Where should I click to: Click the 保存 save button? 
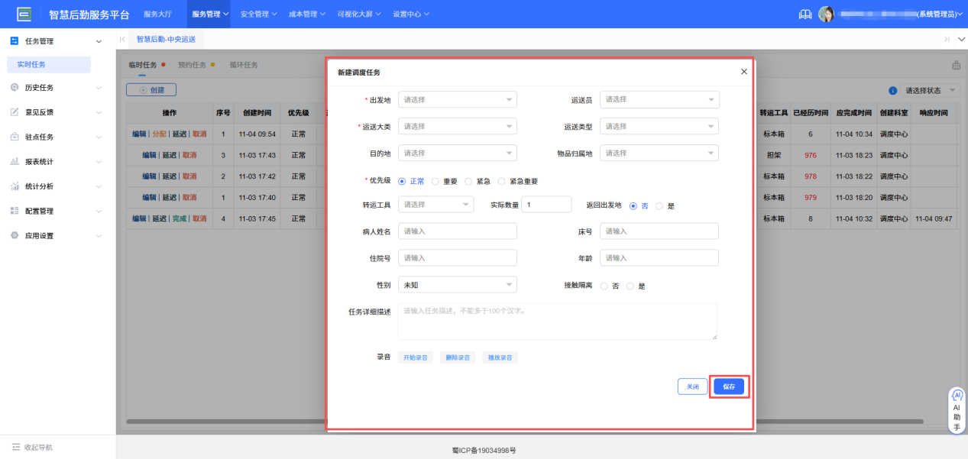click(x=728, y=386)
